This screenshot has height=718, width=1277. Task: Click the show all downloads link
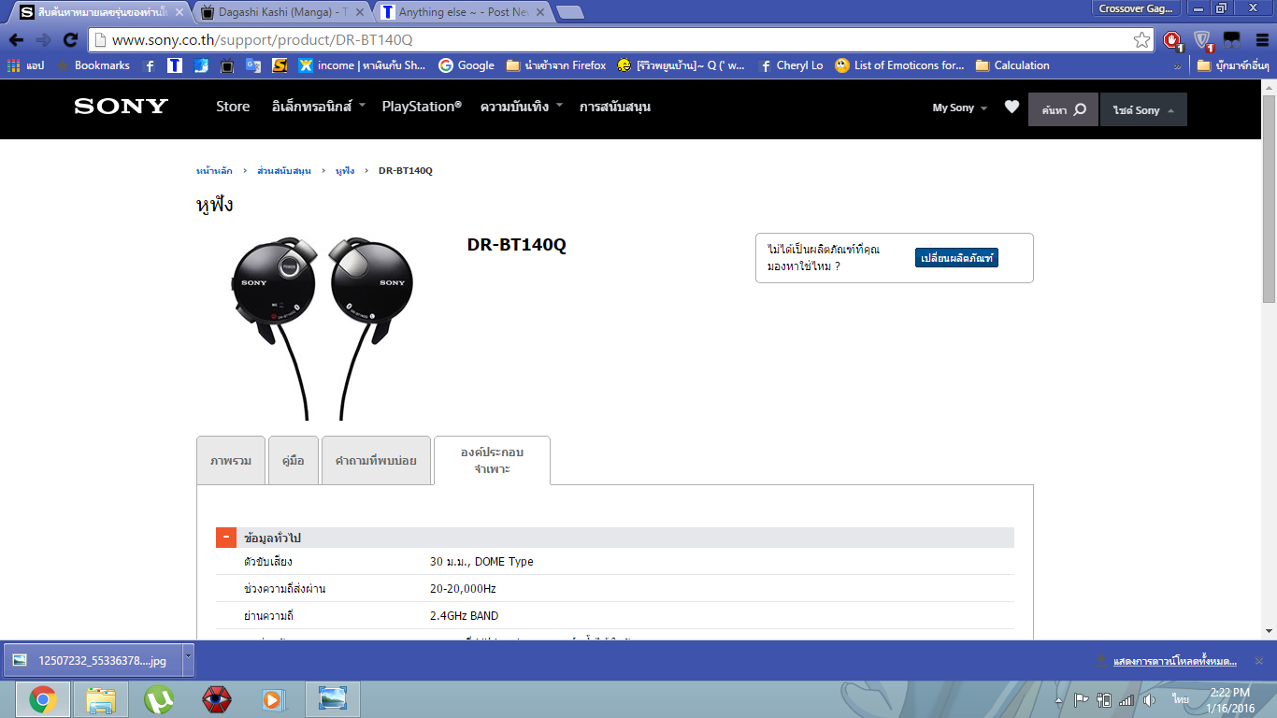tap(1175, 661)
